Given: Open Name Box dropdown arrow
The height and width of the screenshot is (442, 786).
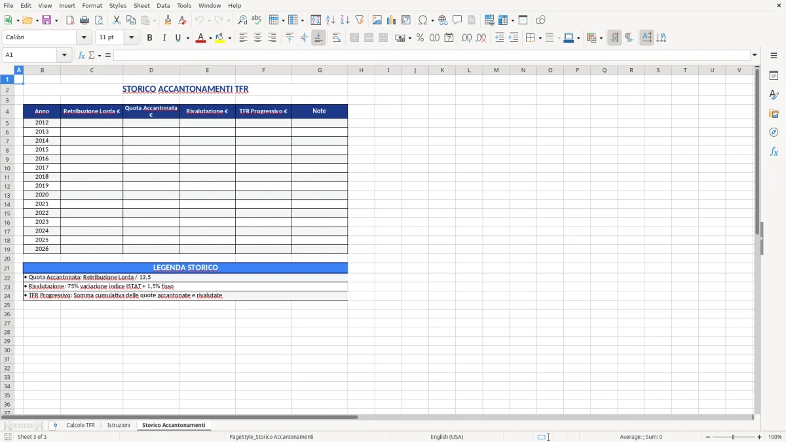Looking at the screenshot, I should coord(65,55).
